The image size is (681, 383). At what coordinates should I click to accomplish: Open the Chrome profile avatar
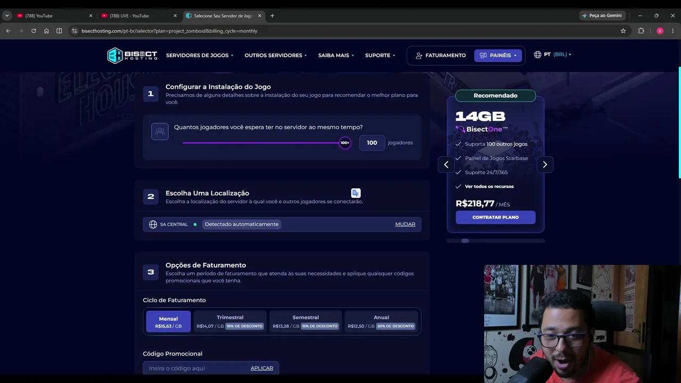660,31
